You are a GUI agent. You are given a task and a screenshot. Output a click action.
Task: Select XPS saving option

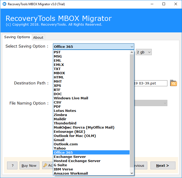tap(91, 86)
